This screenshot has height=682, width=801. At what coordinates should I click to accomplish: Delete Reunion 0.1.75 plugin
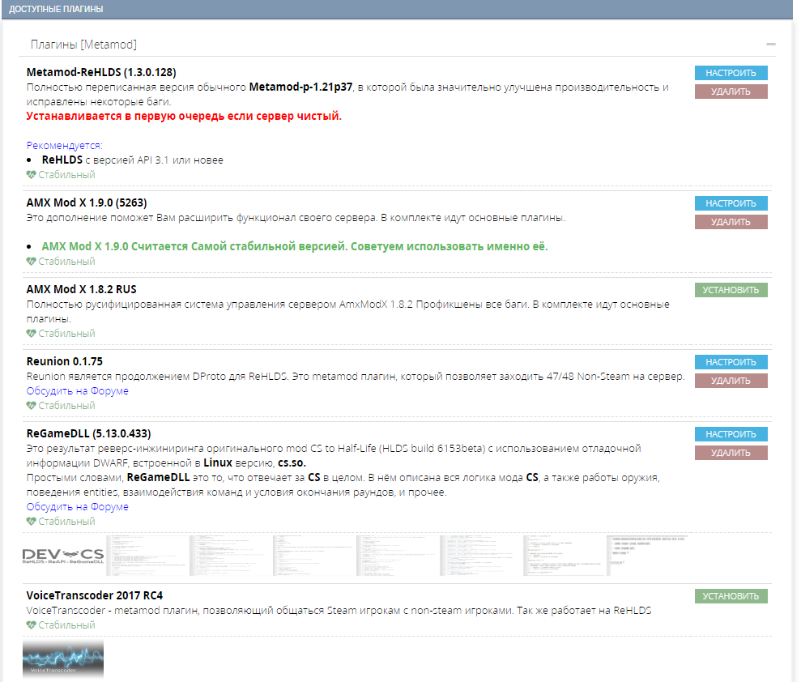(731, 381)
